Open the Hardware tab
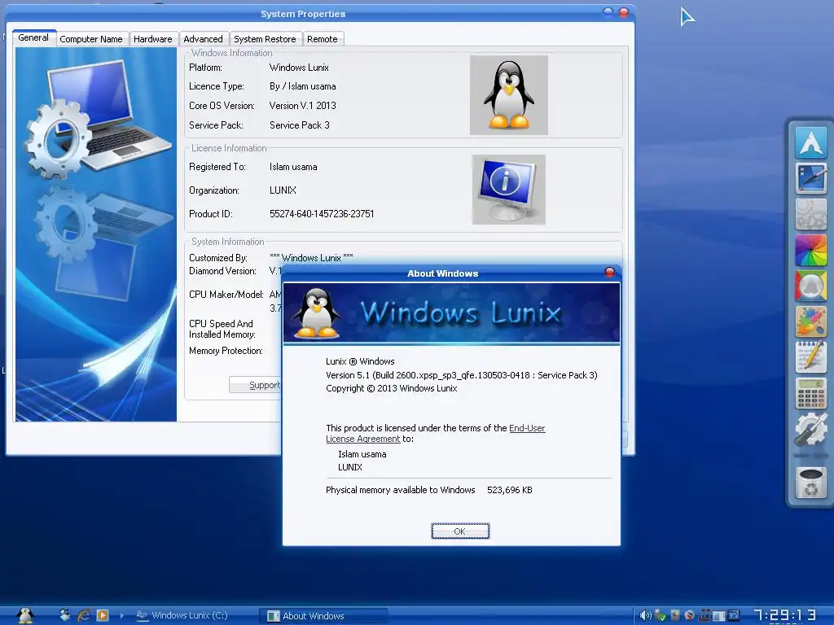The height and width of the screenshot is (625, 834). pyautogui.click(x=152, y=39)
